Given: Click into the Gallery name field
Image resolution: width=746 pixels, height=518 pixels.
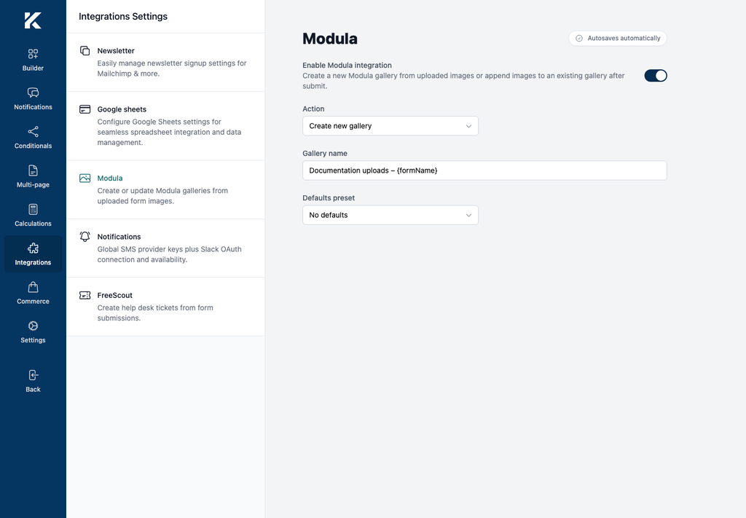Looking at the screenshot, I should click(x=484, y=170).
